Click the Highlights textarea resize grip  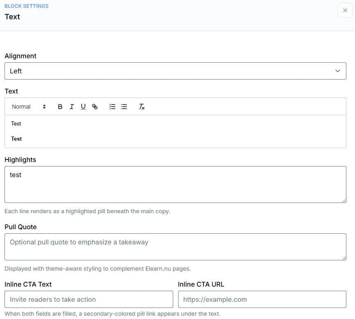pyautogui.click(x=344, y=201)
